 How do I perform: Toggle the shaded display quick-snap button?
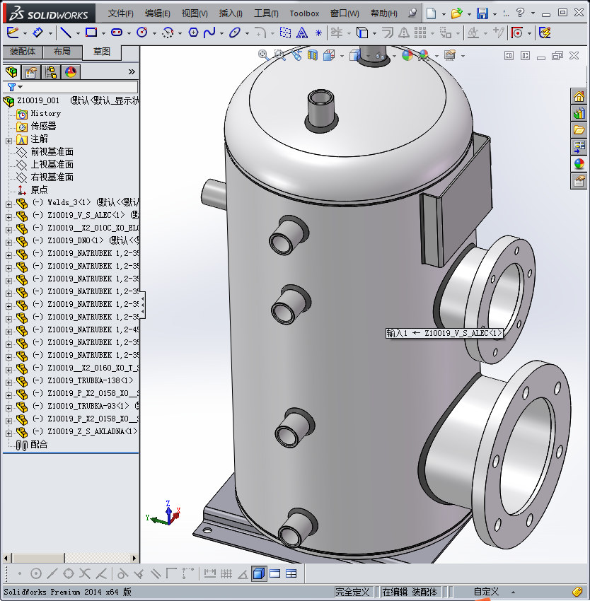[259, 573]
